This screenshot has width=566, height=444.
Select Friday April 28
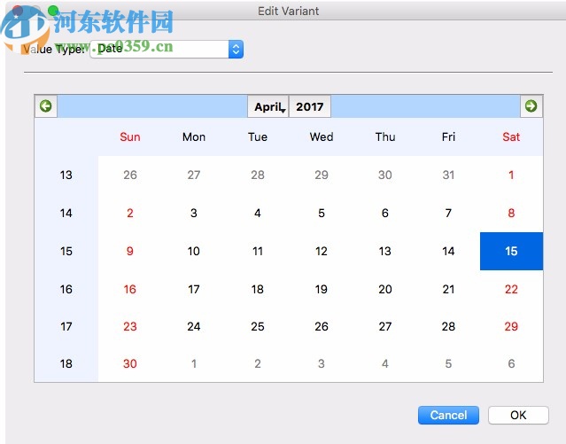pos(448,327)
